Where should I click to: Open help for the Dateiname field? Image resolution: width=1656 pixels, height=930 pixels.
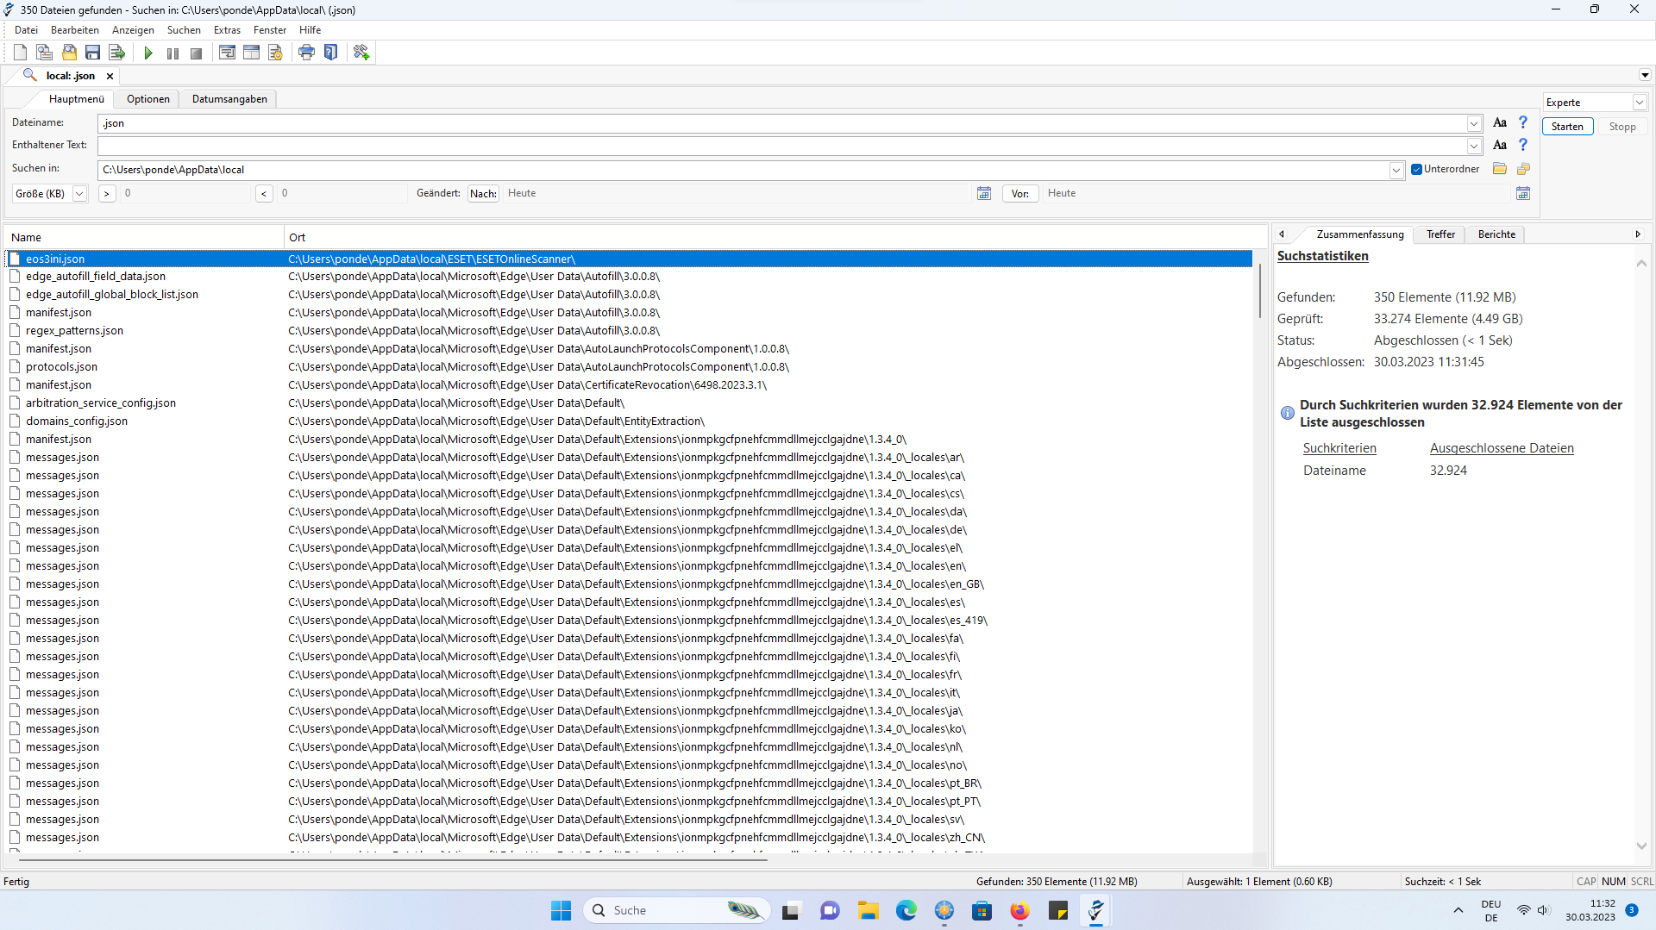[x=1523, y=122]
